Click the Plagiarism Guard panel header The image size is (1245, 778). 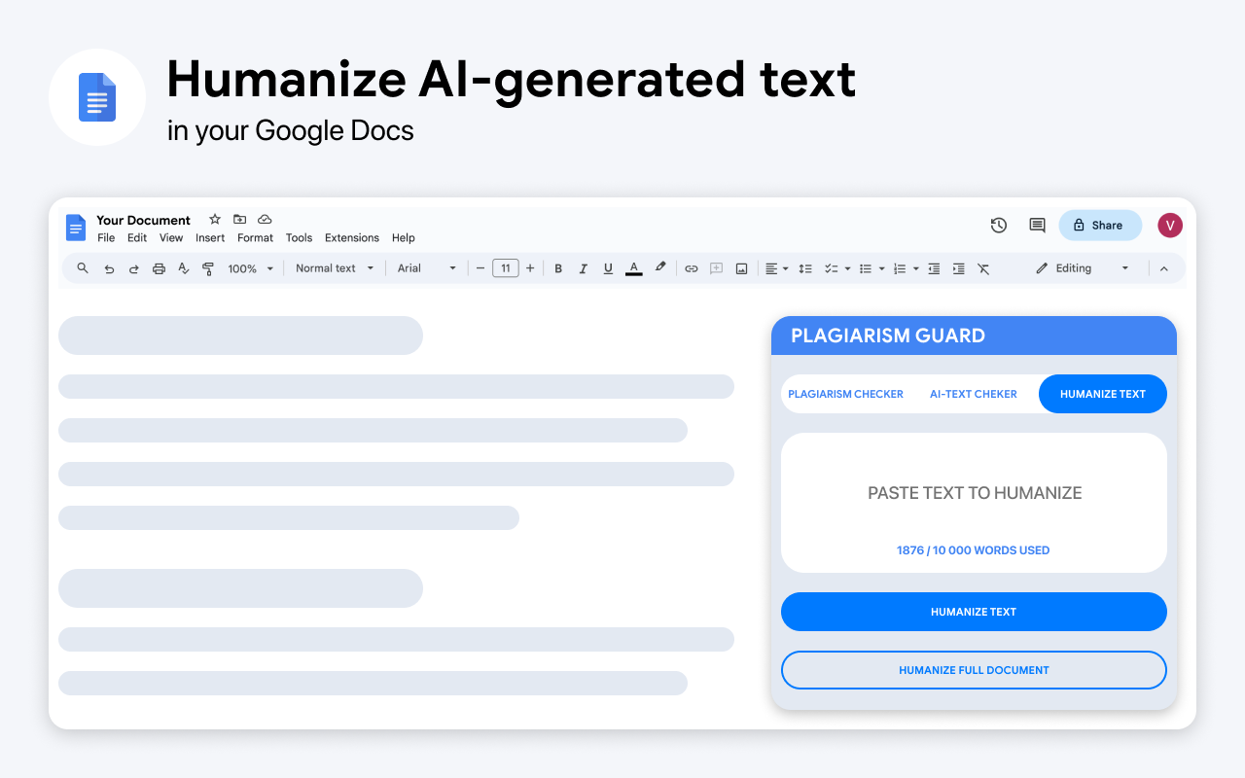(x=974, y=336)
